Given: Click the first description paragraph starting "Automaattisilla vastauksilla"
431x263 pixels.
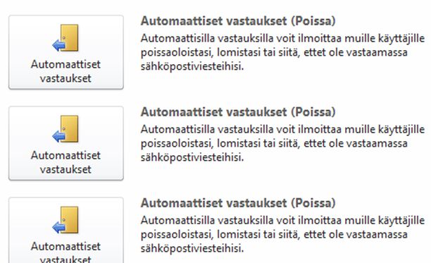Looking at the screenshot, I should tap(283, 52).
